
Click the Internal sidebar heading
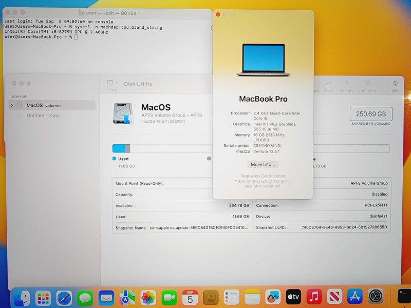click(x=18, y=97)
